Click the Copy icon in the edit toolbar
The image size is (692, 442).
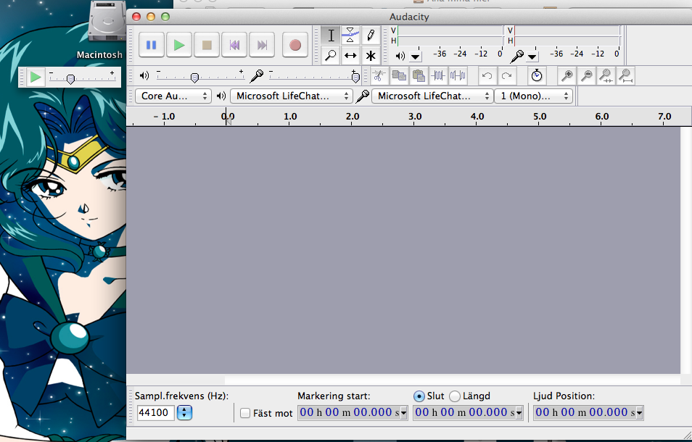click(x=398, y=76)
